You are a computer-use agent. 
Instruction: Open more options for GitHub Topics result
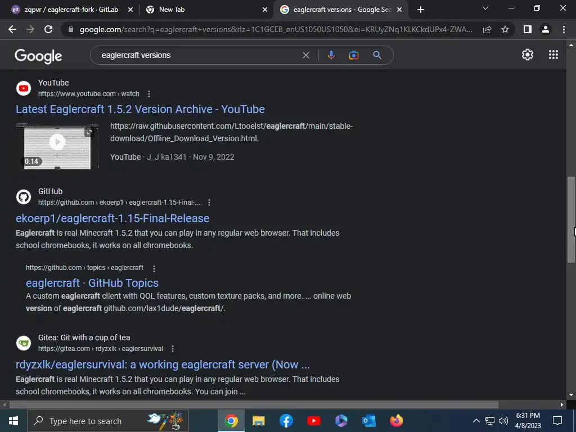pyautogui.click(x=154, y=268)
